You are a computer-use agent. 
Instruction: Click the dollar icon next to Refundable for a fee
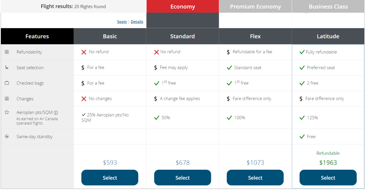(228, 52)
